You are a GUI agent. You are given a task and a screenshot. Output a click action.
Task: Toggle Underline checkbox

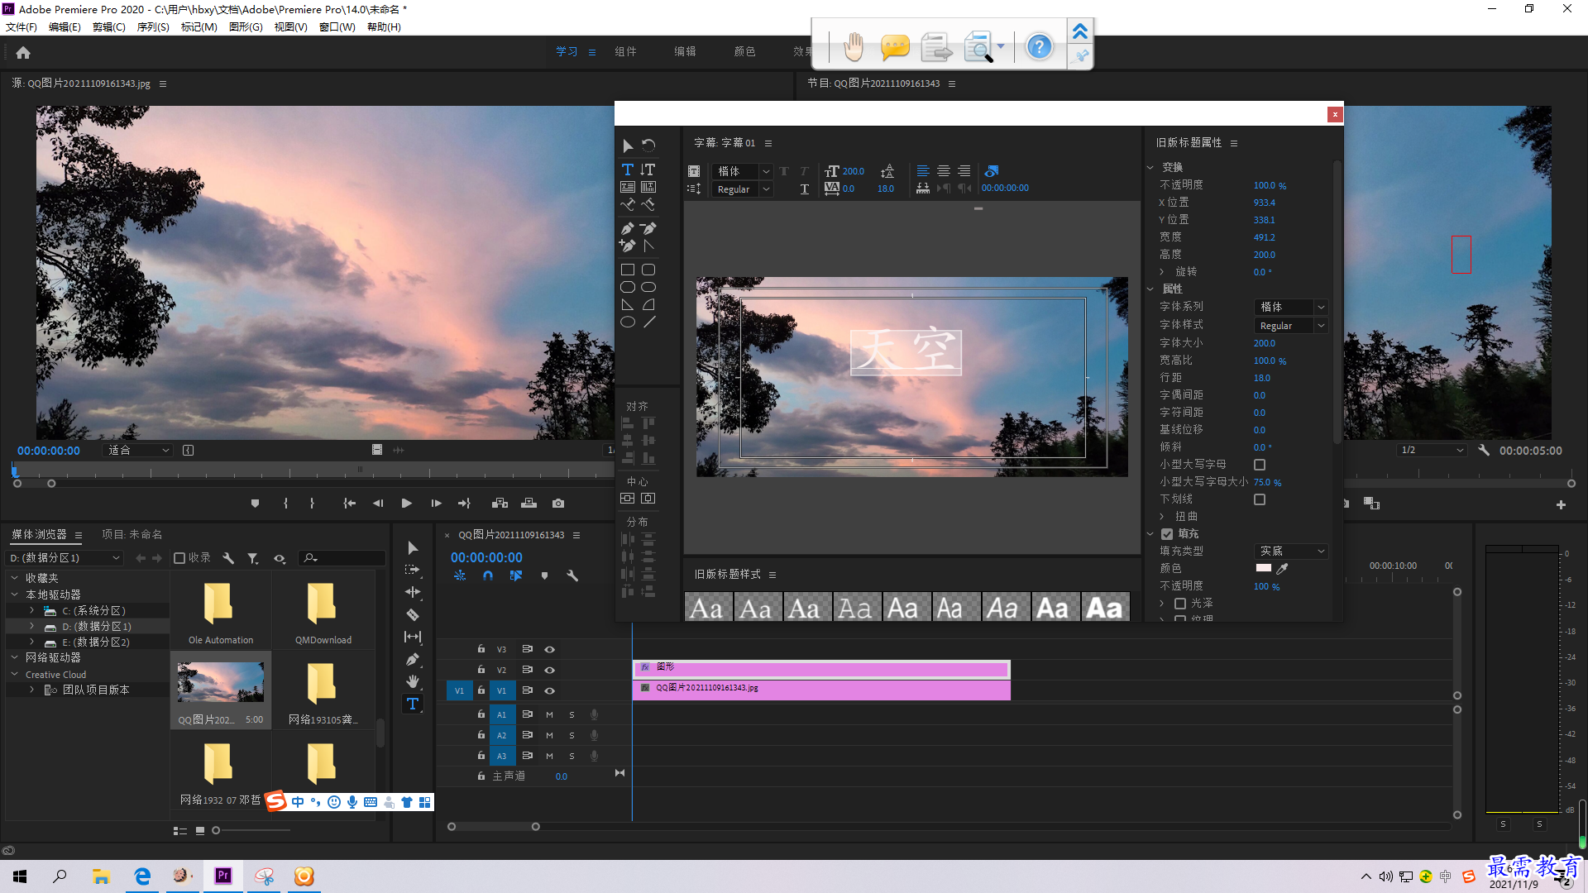pyautogui.click(x=1260, y=499)
